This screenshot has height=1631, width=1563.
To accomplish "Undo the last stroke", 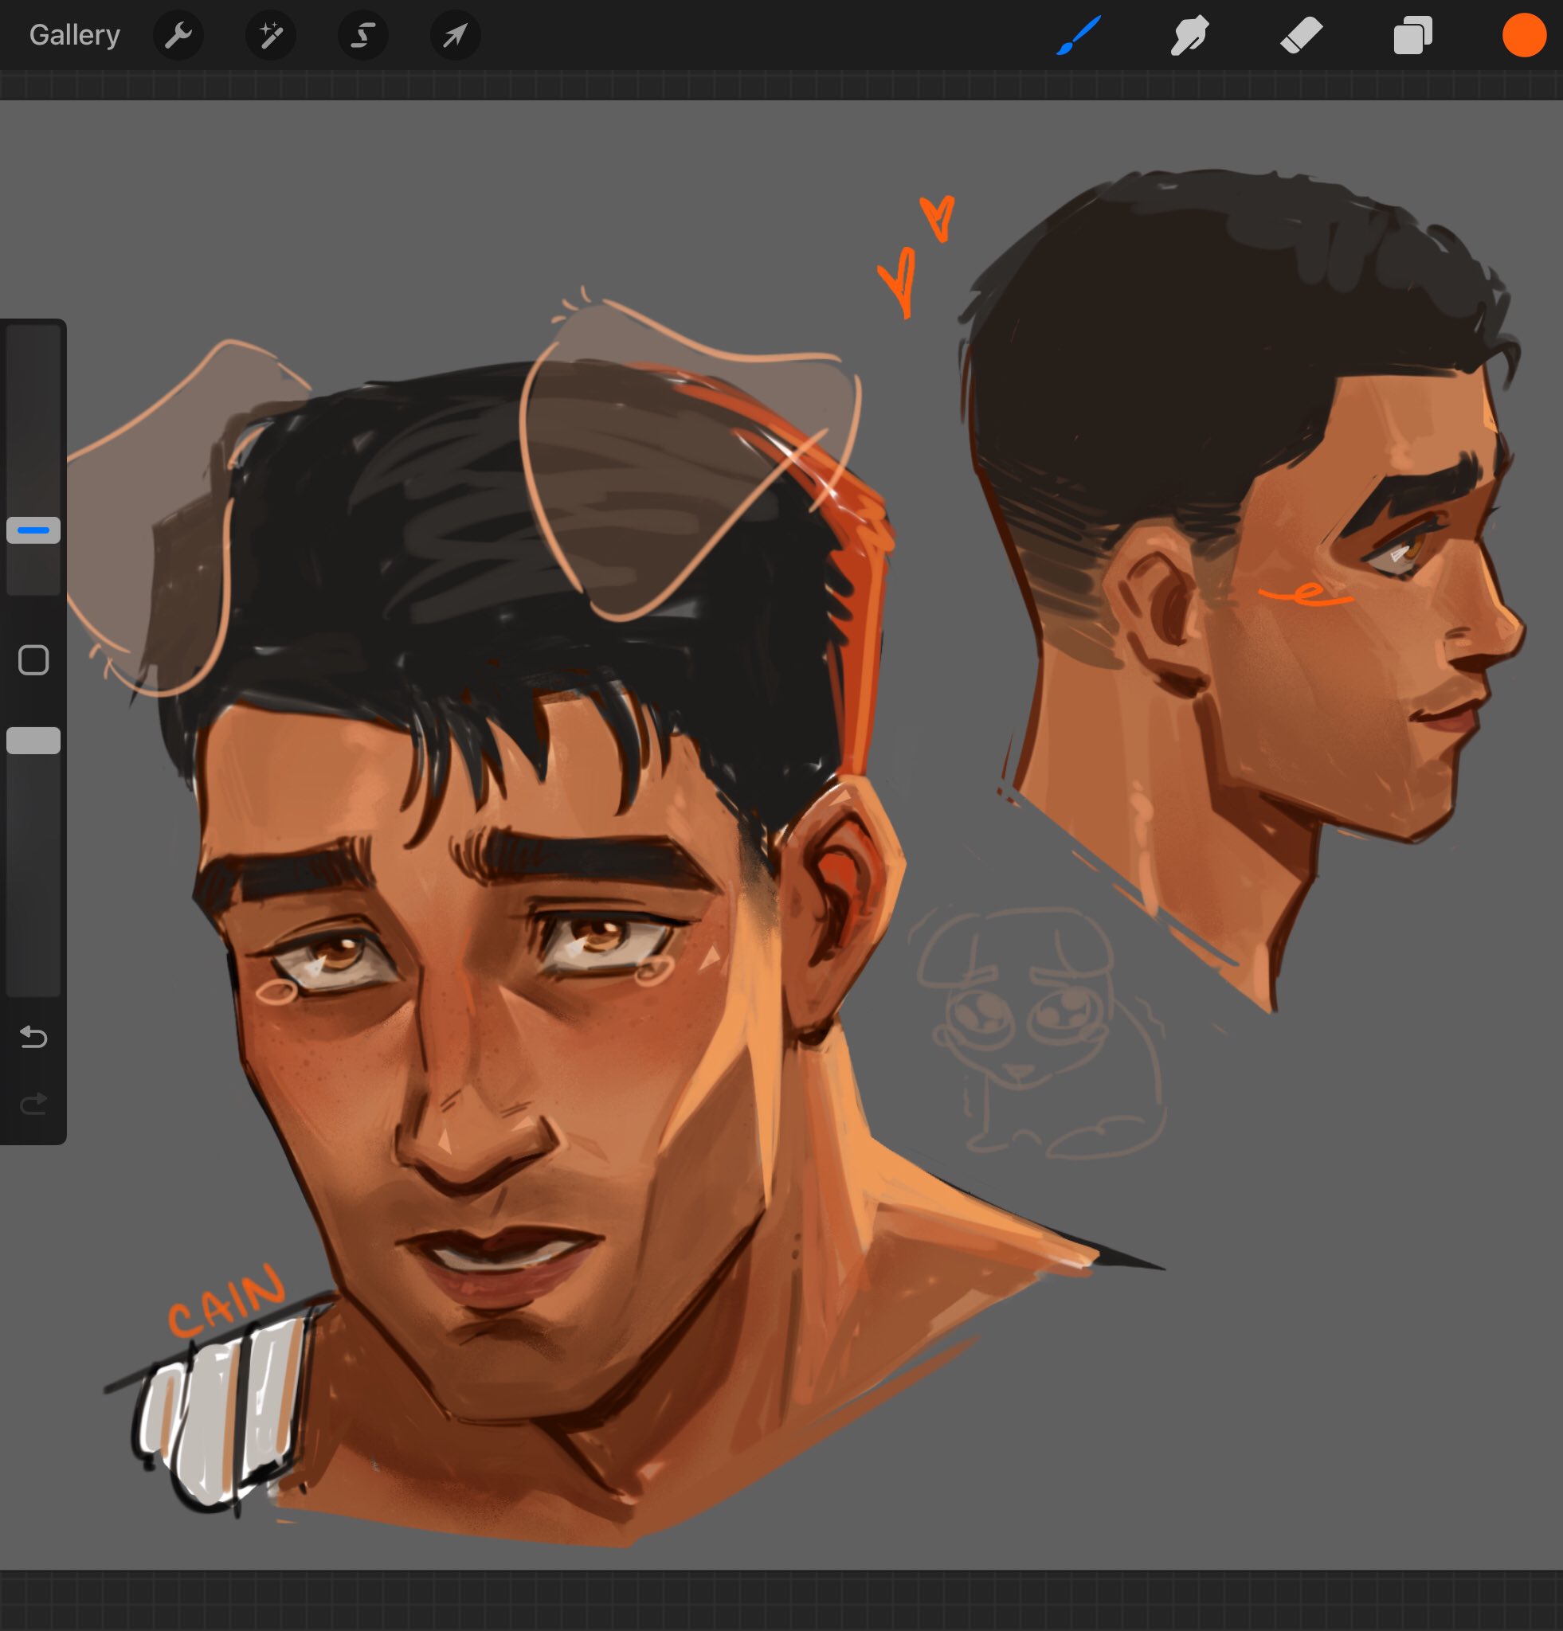I will pos(33,1037).
